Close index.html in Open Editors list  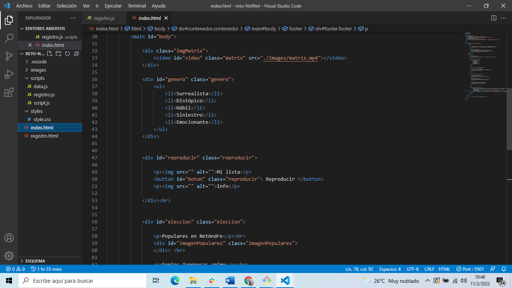click(30, 45)
